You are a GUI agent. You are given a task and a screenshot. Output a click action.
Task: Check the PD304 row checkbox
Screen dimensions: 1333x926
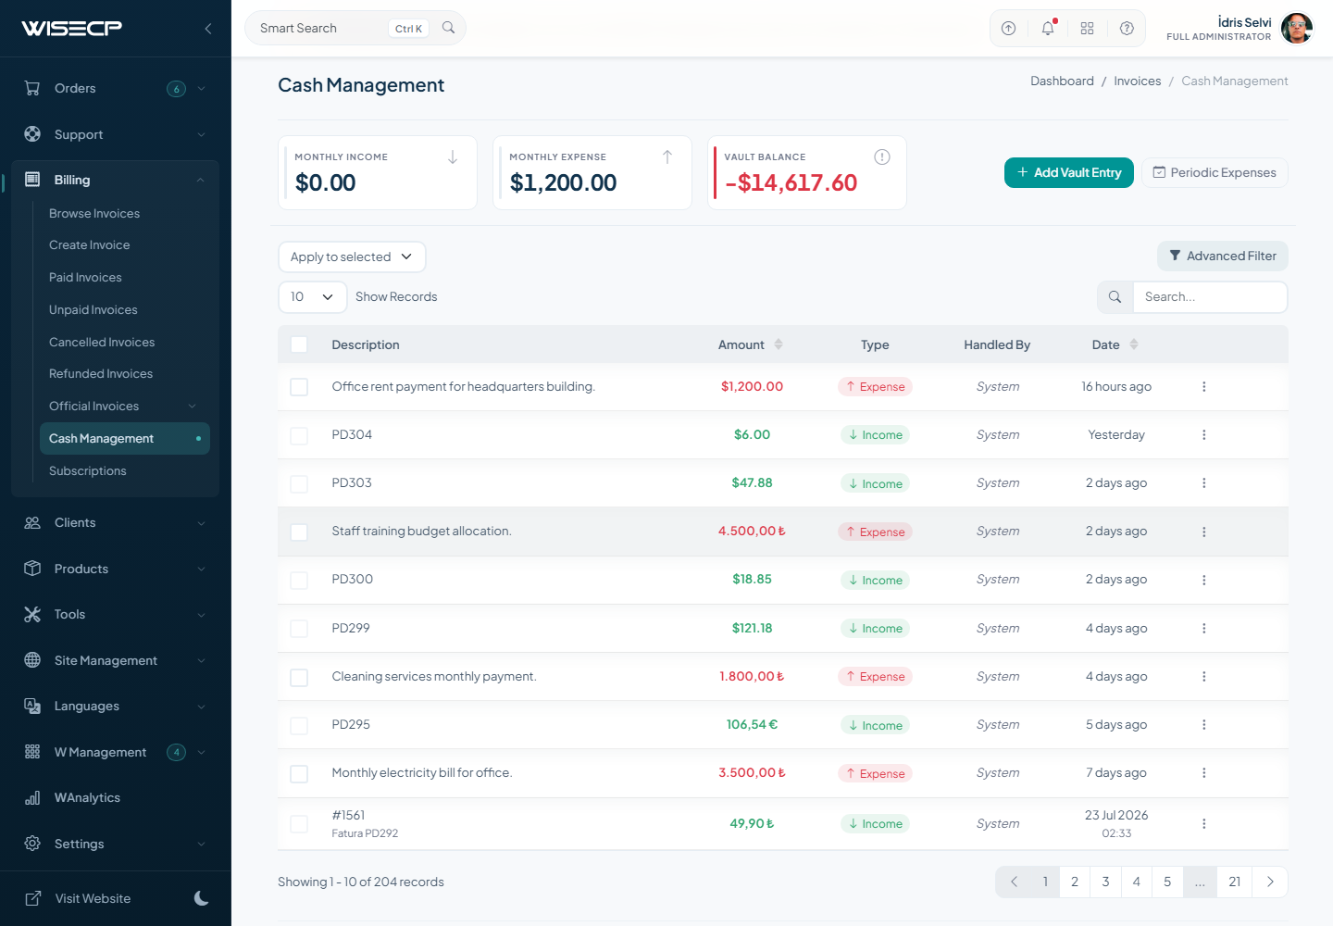pos(299,435)
